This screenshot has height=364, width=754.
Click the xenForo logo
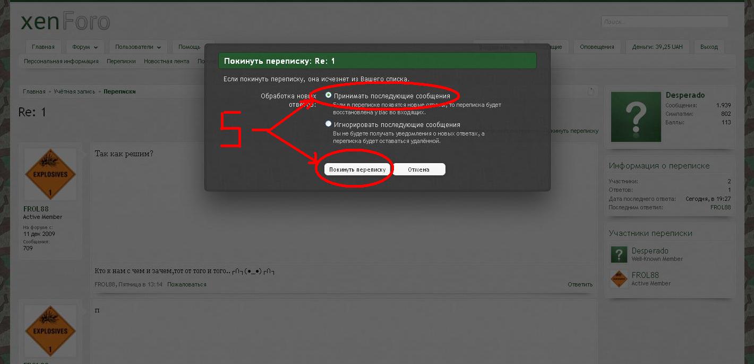(x=65, y=22)
